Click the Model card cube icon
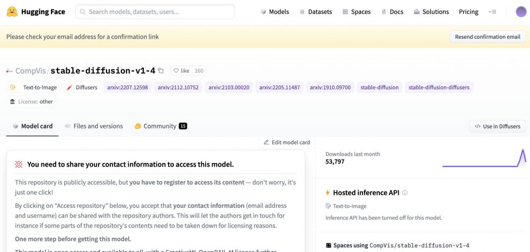The width and height of the screenshot is (530, 252). click(15, 126)
